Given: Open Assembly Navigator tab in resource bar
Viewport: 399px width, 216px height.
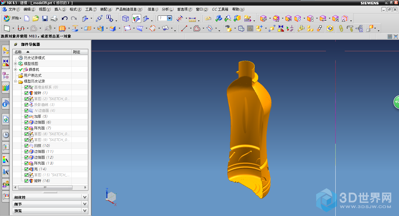Looking at the screenshot, I should pyautogui.click(x=6, y=51).
